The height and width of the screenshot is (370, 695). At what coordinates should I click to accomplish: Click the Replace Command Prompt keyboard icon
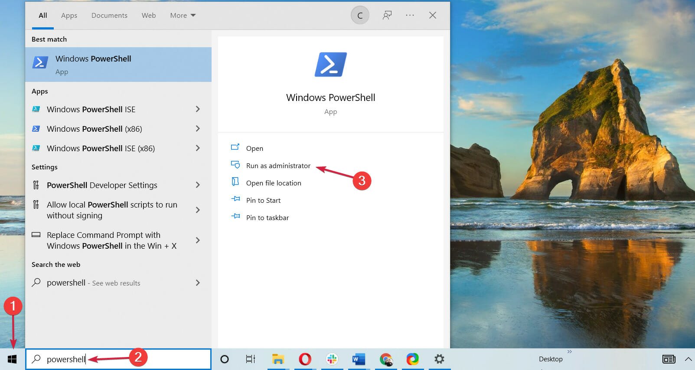point(36,235)
